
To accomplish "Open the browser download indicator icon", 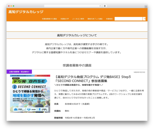I will coord(105,6).
